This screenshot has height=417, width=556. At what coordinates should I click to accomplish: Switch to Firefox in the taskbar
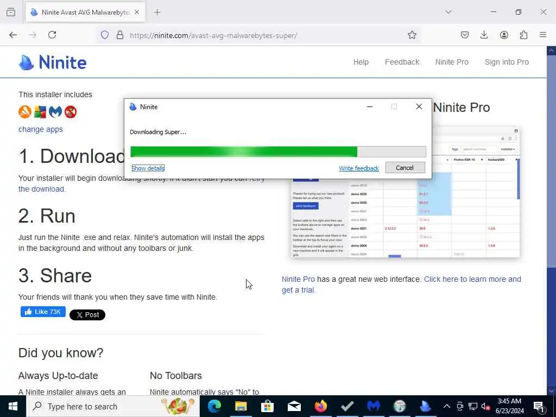(x=320, y=406)
